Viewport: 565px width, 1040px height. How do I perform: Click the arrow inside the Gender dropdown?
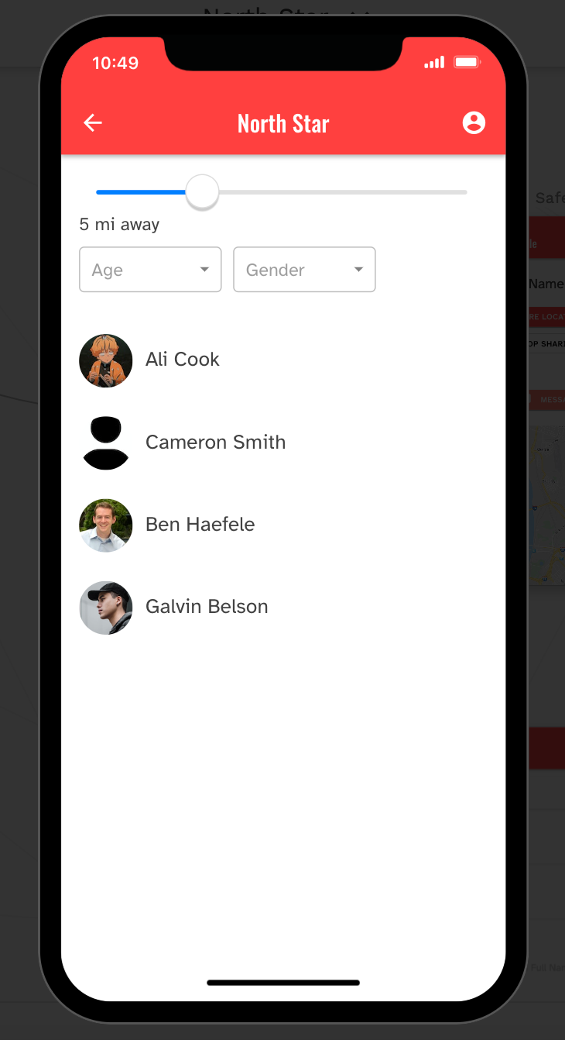358,270
